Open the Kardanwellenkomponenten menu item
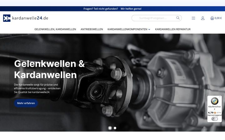This screenshot has height=140, width=225. pos(127,29)
